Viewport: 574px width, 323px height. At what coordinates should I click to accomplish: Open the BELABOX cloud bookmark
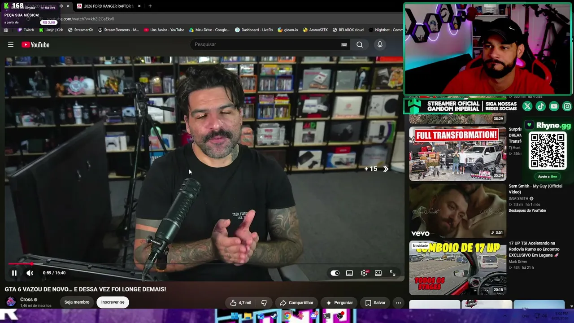pos(348,30)
